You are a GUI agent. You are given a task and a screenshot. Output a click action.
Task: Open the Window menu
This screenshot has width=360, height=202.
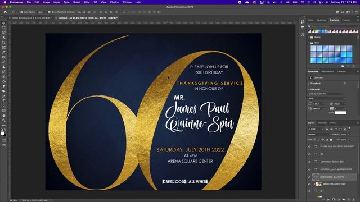point(127,2)
